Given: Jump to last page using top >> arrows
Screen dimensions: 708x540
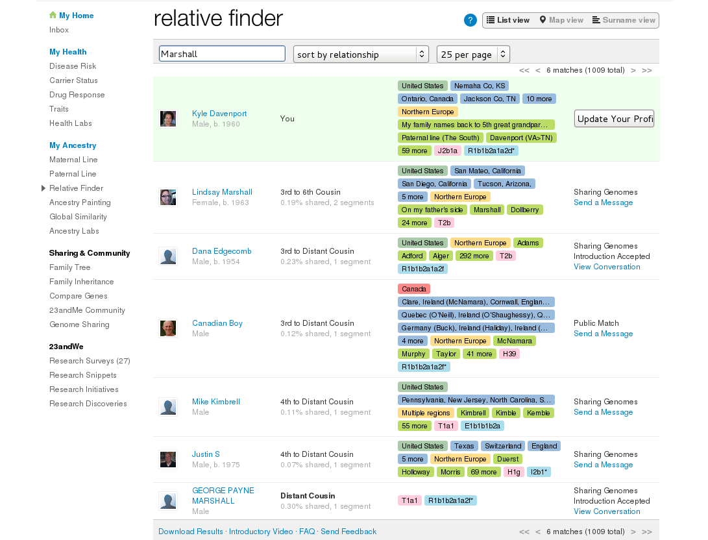Looking at the screenshot, I should [647, 71].
